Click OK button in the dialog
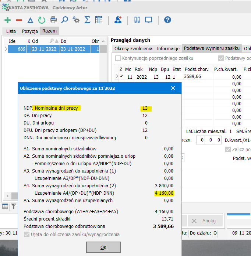251x256 pixels. pyautogui.click(x=103, y=248)
